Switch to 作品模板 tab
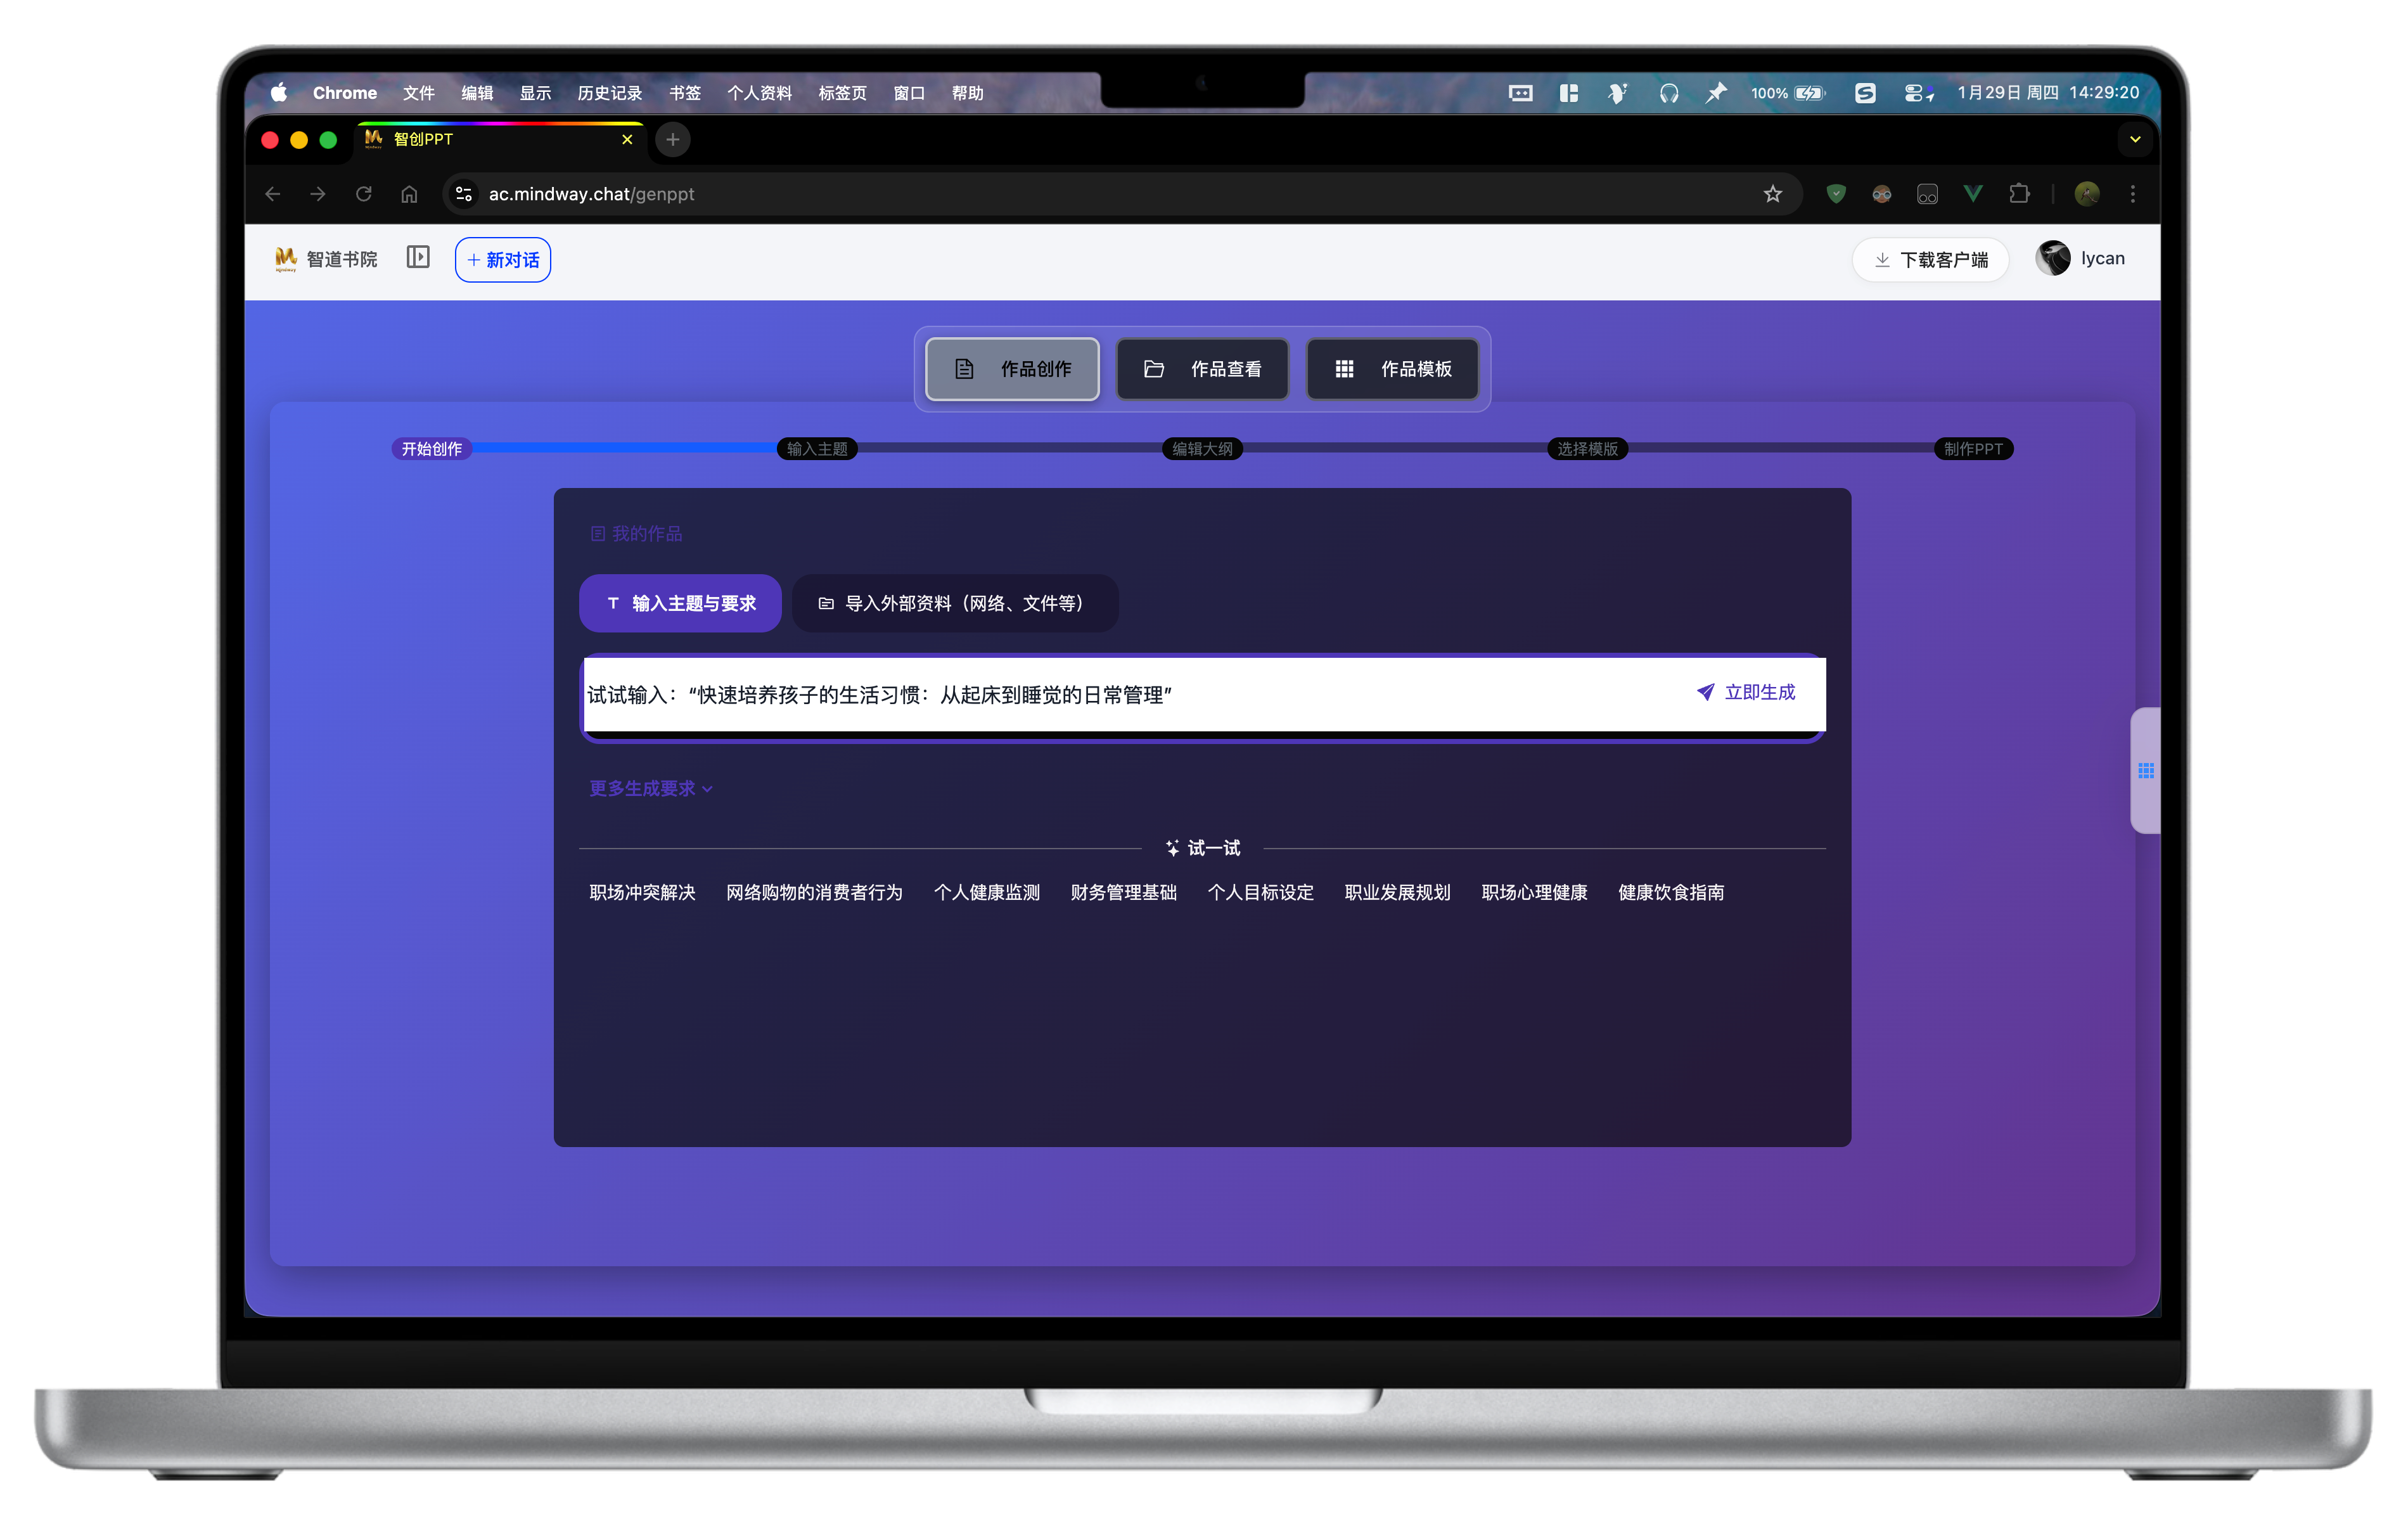The width and height of the screenshot is (2408, 1521). point(1392,369)
